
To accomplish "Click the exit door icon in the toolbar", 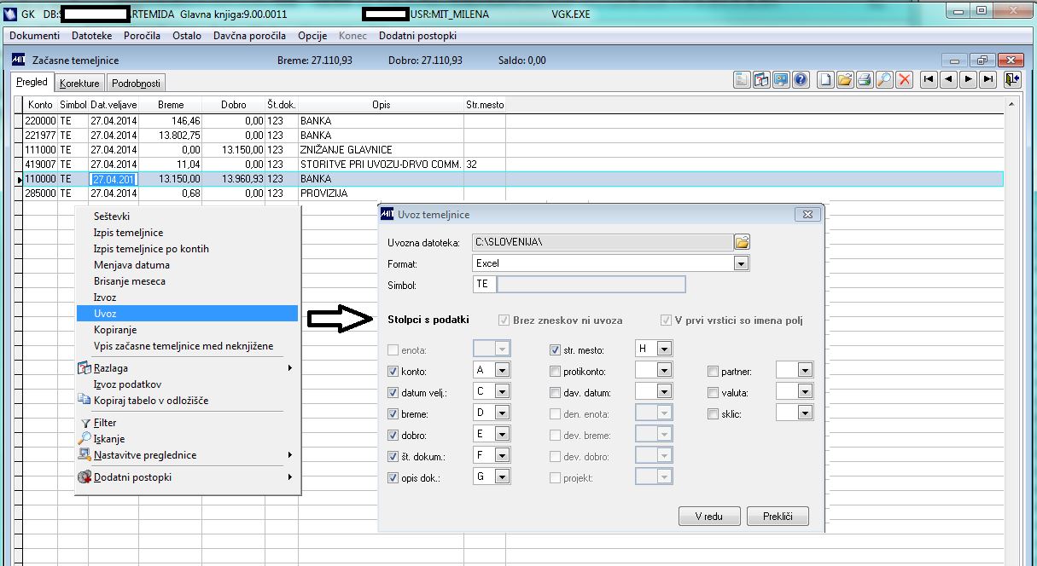I will coord(1013,80).
